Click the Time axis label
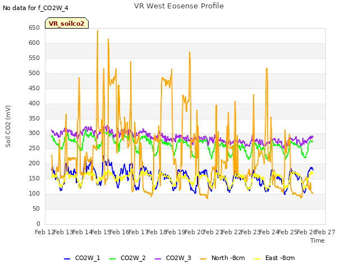The height and width of the screenshot is (269, 359). coord(317,240)
